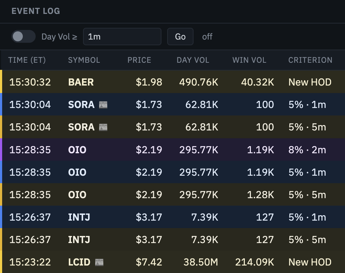Select INTJ symbol in 5% · 5m row
This screenshot has height=273, width=345.
(x=79, y=239)
